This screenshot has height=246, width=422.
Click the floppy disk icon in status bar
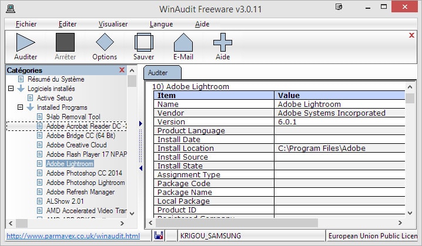point(159,235)
